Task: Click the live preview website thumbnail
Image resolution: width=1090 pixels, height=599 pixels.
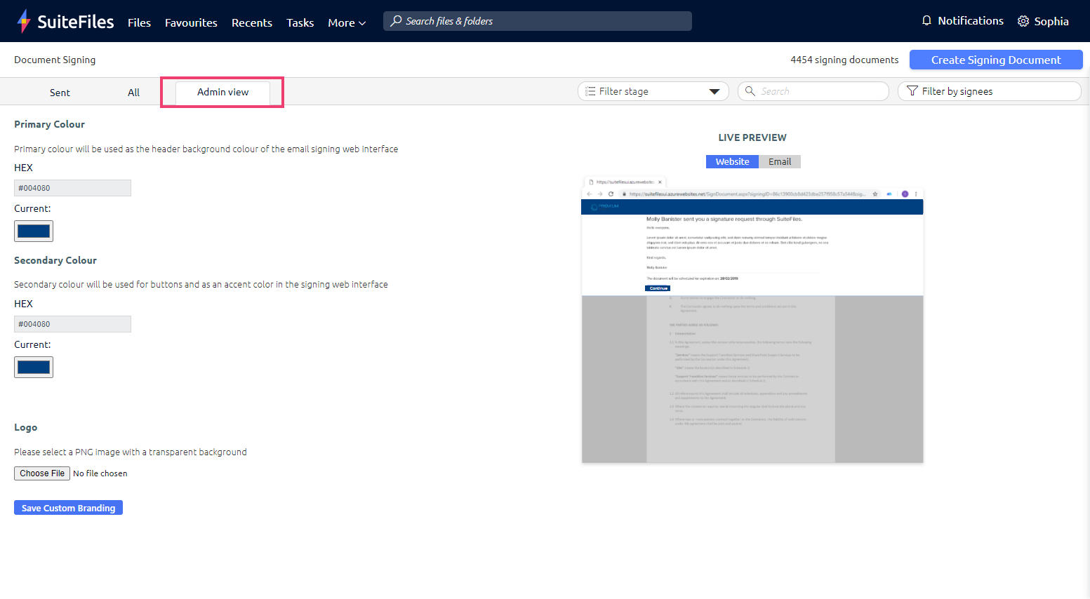Action: [752, 320]
